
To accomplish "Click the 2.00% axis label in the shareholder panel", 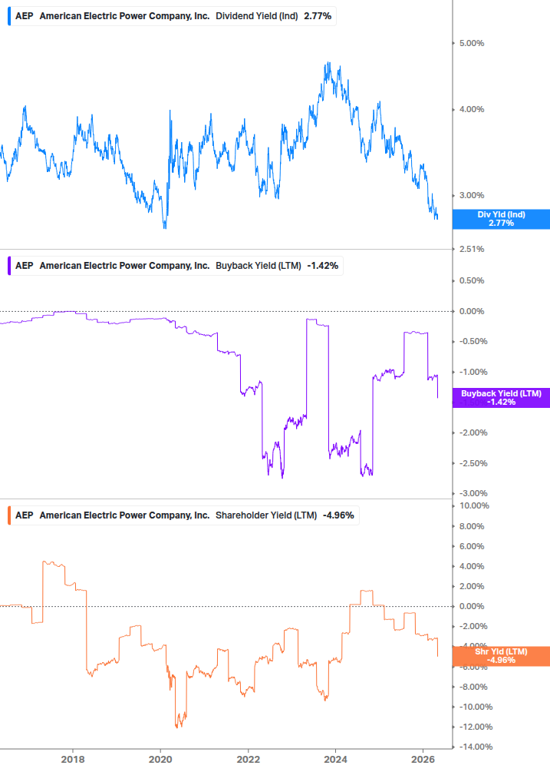I will [472, 586].
